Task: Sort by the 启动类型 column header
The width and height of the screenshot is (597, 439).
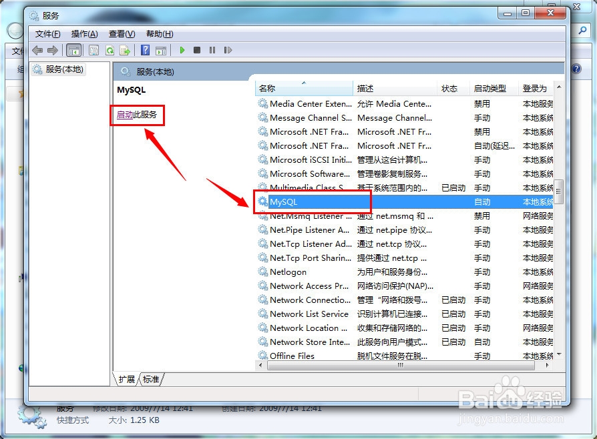Action: [x=493, y=88]
